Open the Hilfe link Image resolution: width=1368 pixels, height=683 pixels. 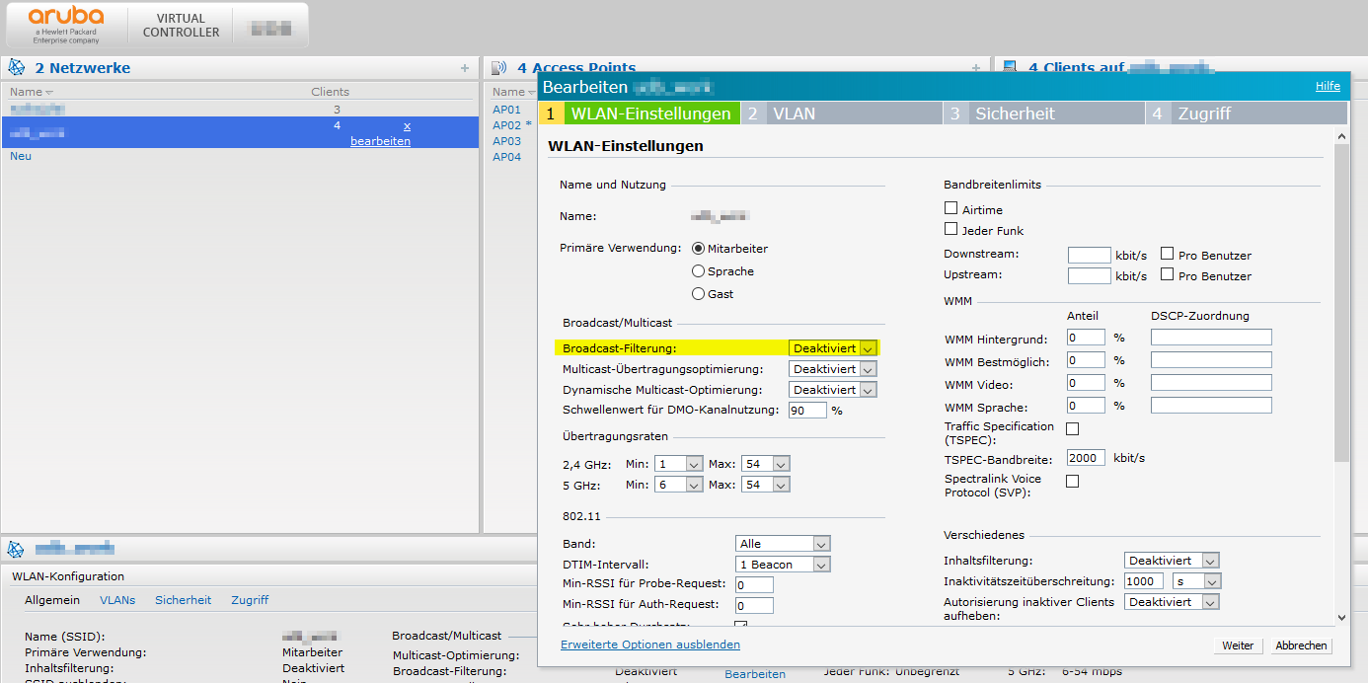[x=1328, y=86]
